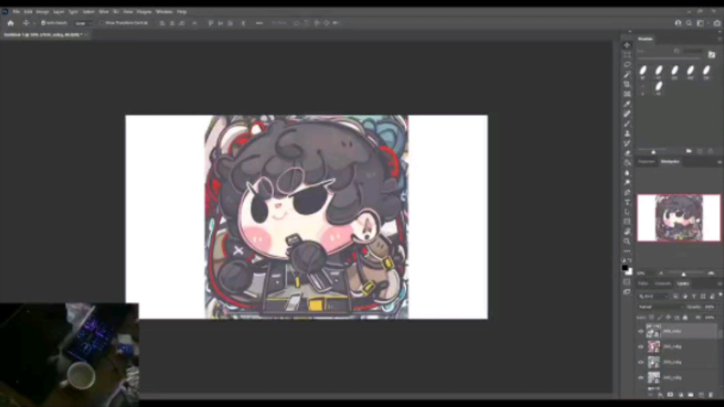724x407 pixels.
Task: Open the File menu
Action: coord(16,12)
